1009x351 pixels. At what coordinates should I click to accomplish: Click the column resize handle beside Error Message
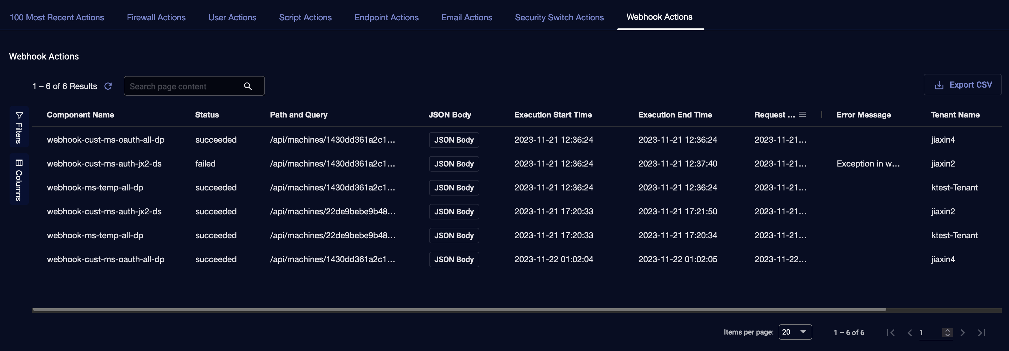coord(821,114)
